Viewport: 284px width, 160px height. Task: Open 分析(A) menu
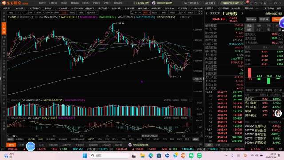click(86, 3)
